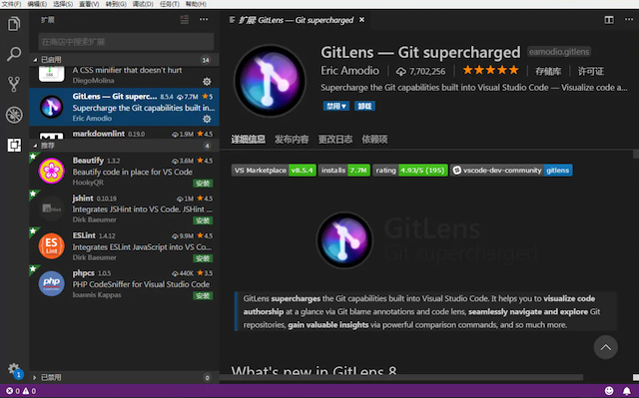Install the Beautify extension
639x398 pixels.
(203, 184)
